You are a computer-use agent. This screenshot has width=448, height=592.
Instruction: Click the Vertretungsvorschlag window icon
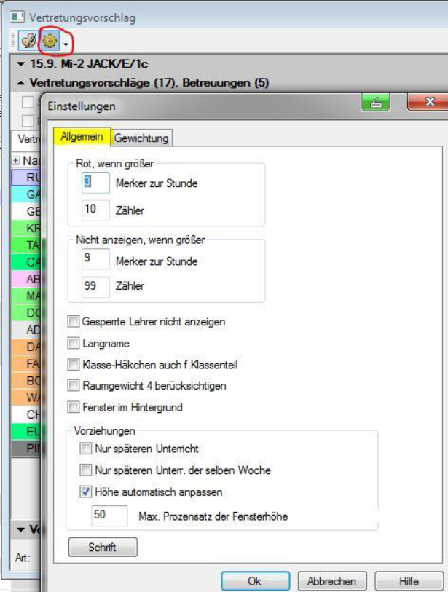coord(17,16)
